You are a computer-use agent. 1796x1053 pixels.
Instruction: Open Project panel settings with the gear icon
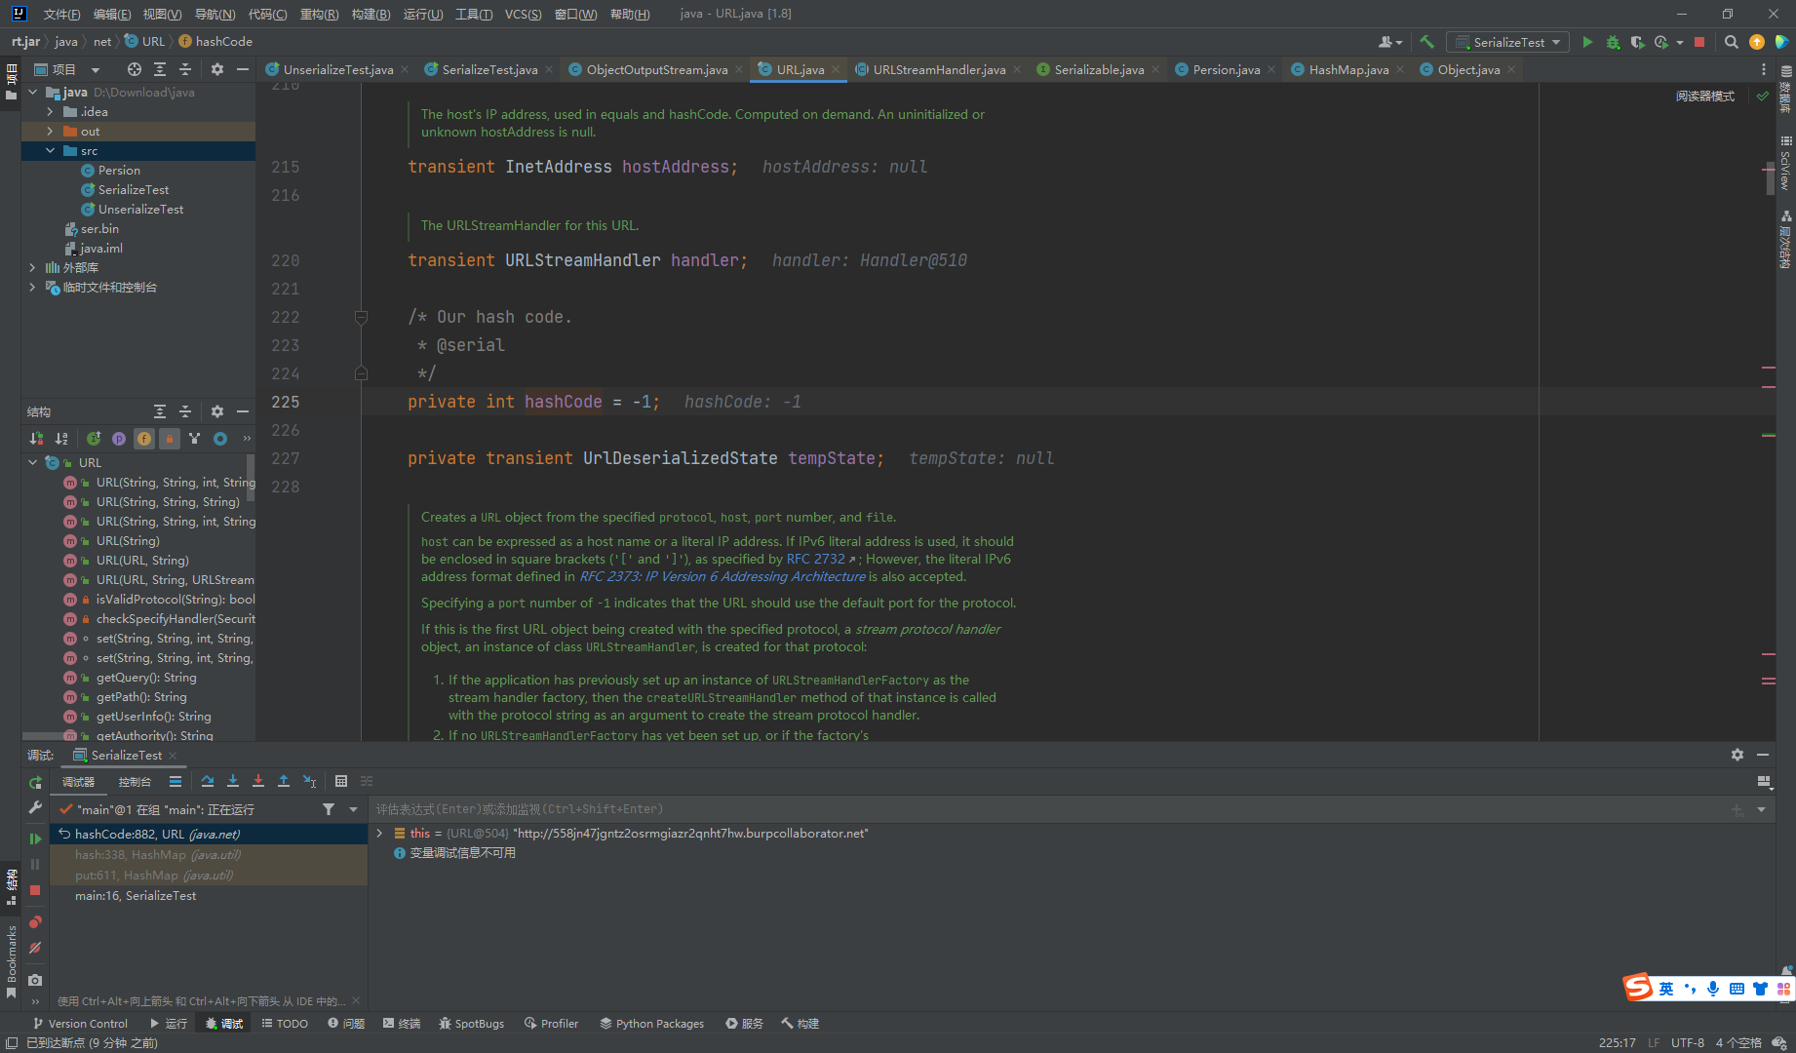[217, 69]
